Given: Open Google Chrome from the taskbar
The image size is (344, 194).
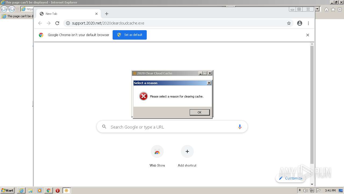Looking at the screenshot, I should point(49,190).
